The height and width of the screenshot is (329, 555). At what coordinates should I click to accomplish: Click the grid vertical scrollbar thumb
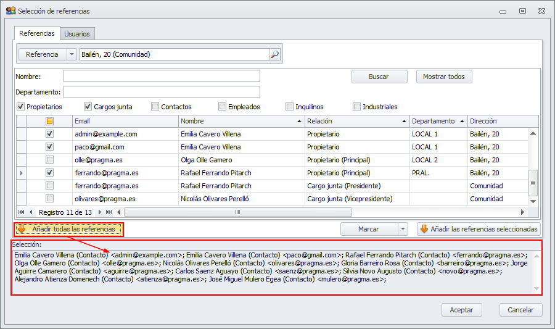click(x=533, y=183)
